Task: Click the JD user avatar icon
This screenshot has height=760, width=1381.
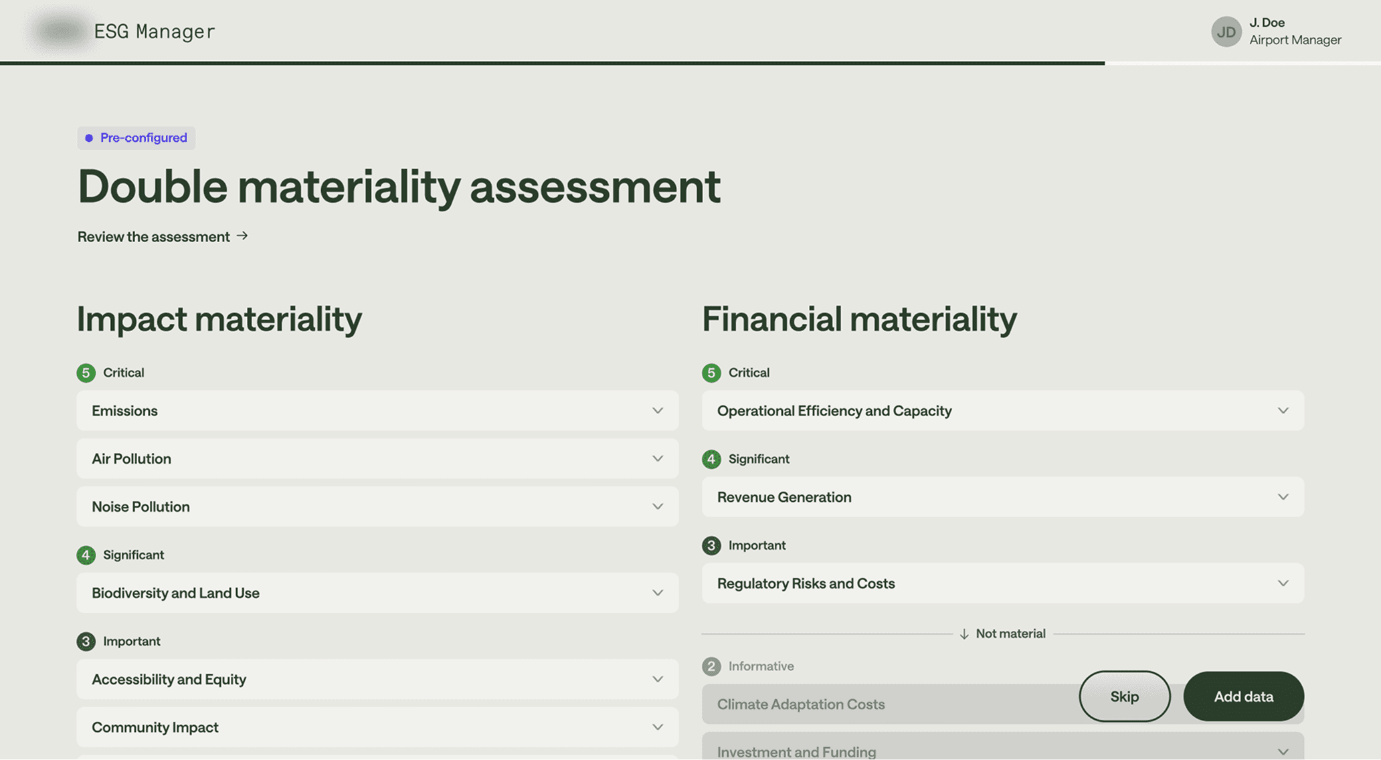Action: tap(1226, 31)
